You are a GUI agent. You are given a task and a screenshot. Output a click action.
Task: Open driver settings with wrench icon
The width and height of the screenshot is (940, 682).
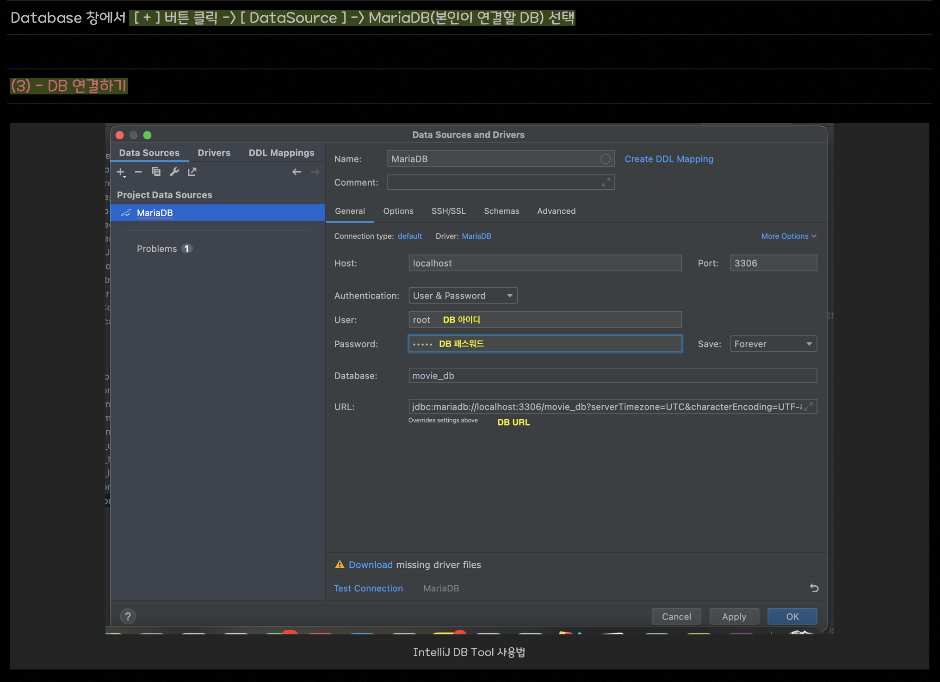pyautogui.click(x=174, y=172)
